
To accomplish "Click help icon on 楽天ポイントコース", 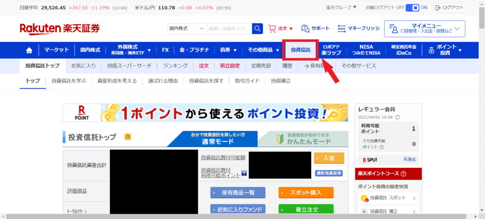I will tap(404, 174).
